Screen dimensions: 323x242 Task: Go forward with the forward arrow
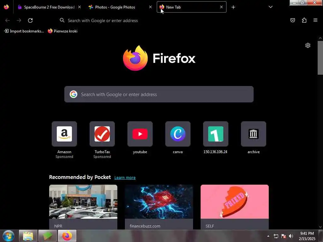point(19,20)
